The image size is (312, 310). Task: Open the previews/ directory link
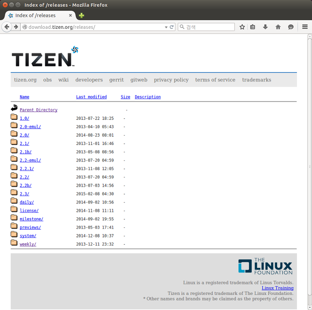30,227
